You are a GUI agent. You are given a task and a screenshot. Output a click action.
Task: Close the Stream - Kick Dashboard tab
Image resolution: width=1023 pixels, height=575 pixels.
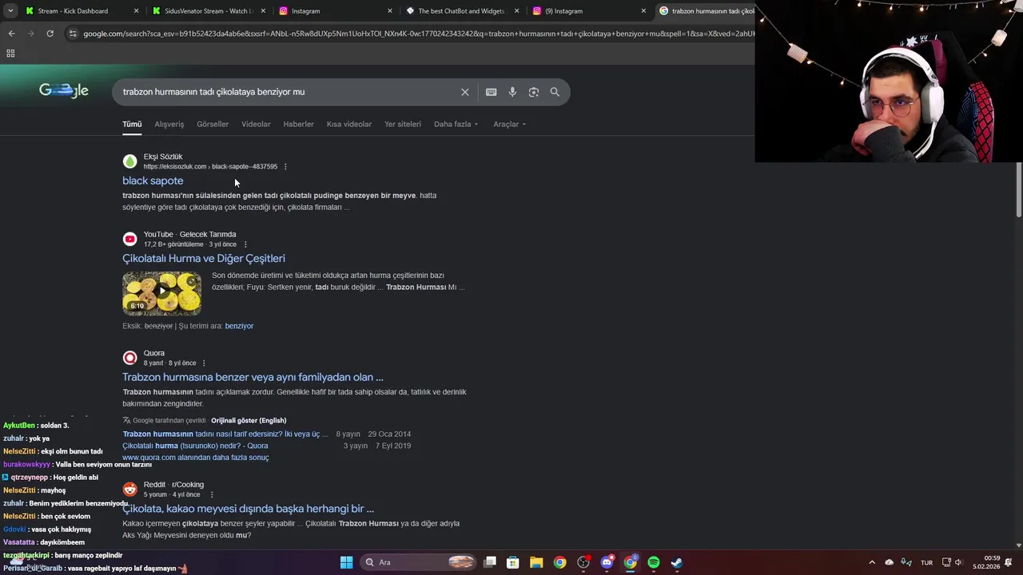(136, 11)
